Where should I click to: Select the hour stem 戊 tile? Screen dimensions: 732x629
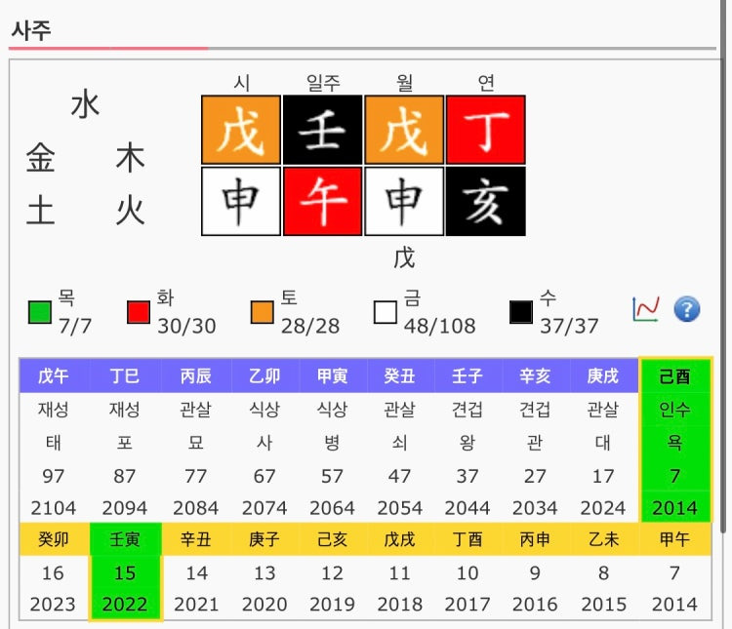(x=241, y=130)
